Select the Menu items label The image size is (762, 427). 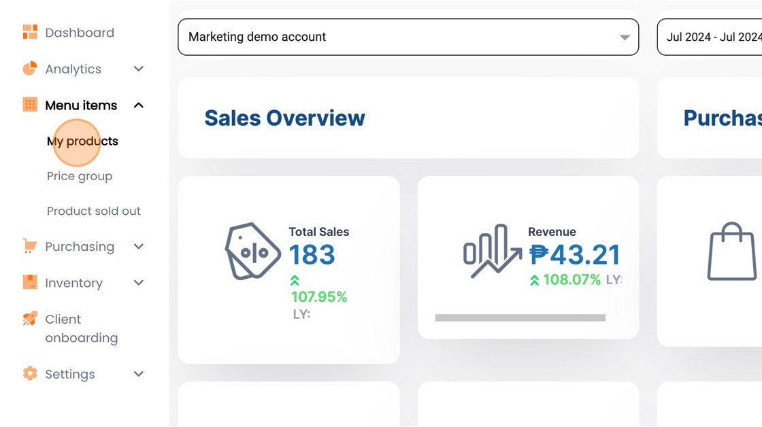click(x=81, y=105)
